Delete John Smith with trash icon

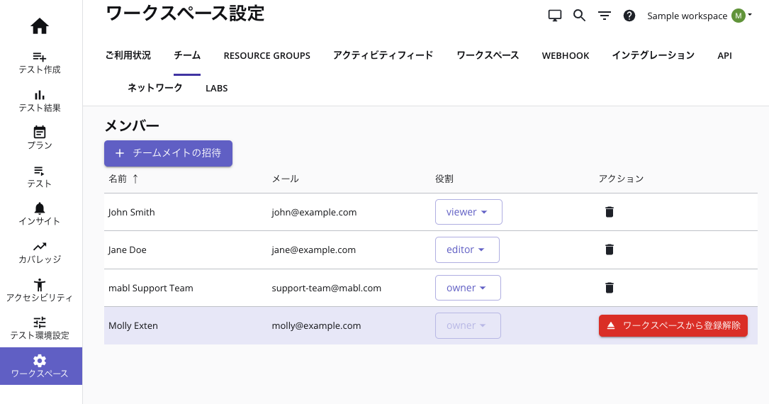(609, 212)
